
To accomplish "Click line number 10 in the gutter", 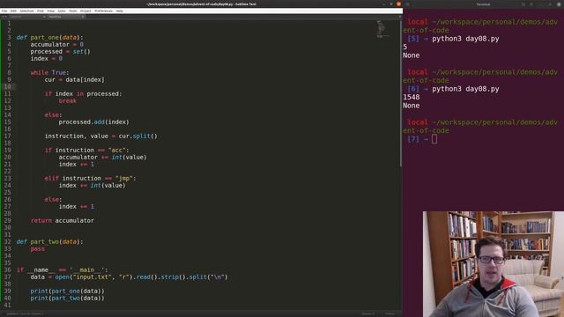I will (7, 86).
